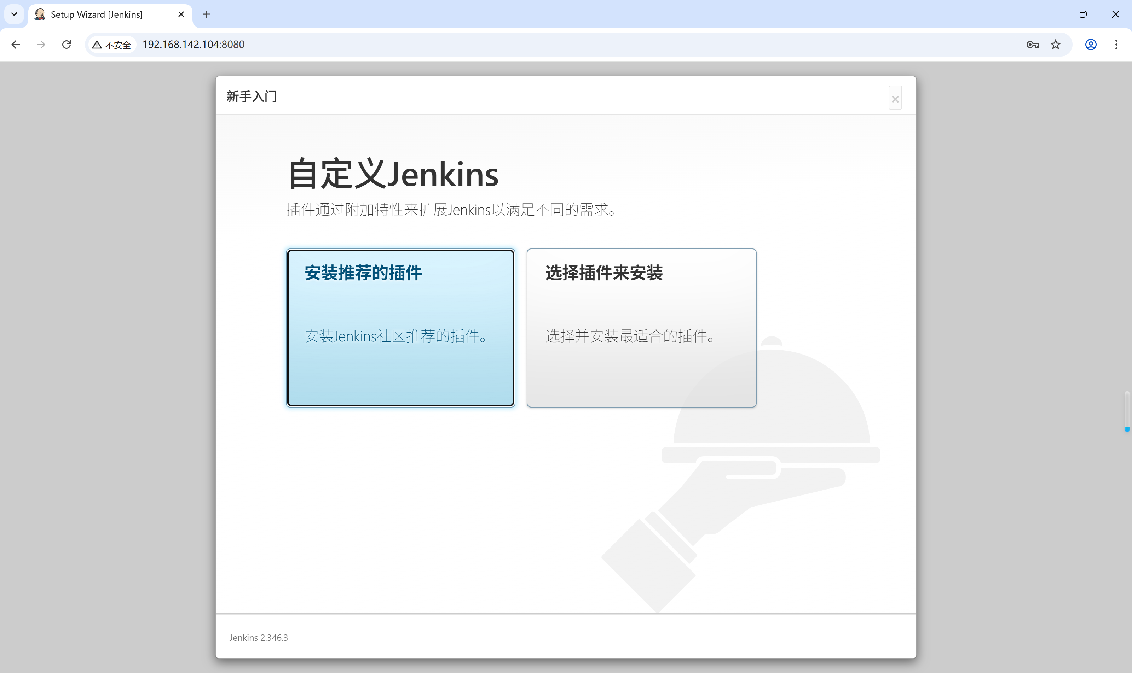
Task: Minimize the Chrome window
Action: coord(1051,14)
